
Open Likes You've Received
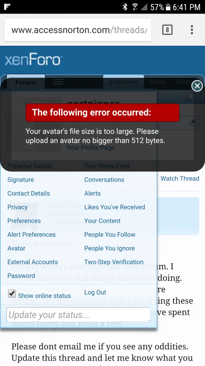point(115,207)
